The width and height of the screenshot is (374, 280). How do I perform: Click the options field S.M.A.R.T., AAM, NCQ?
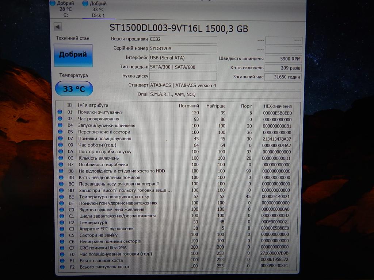(225, 95)
